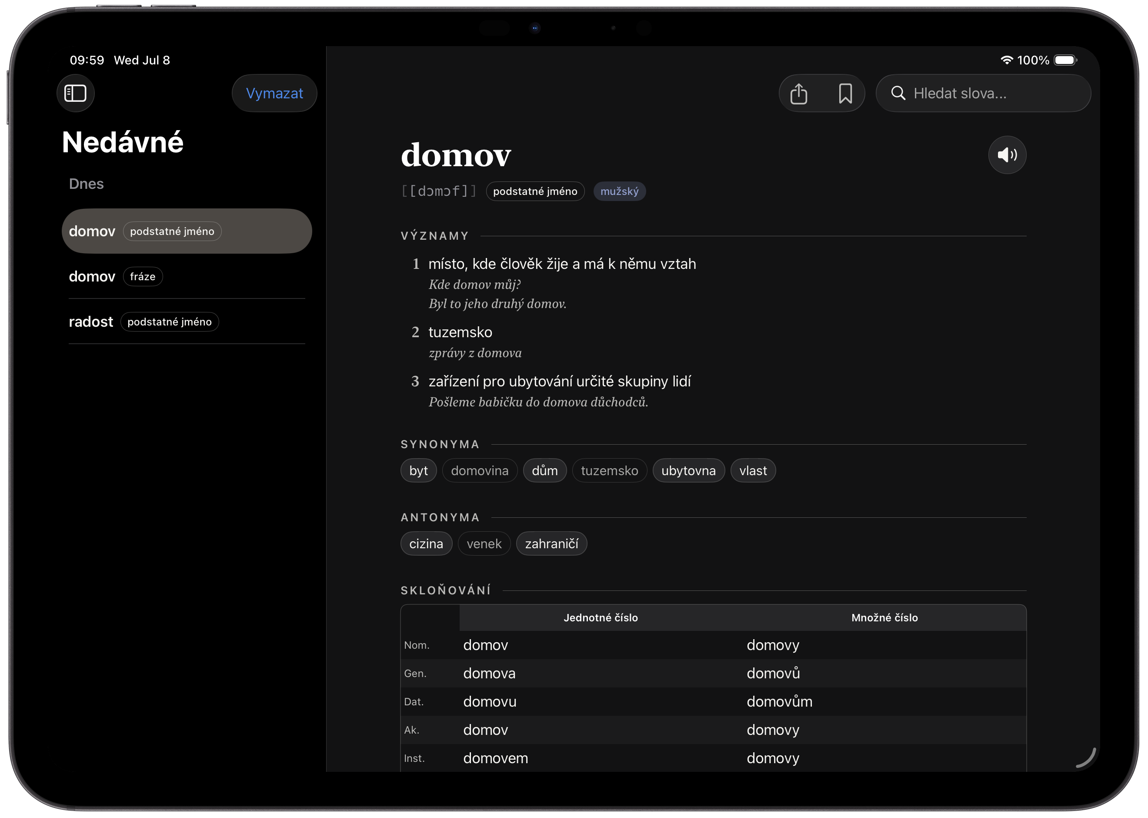Click the Hledat slova search field

pos(983,93)
